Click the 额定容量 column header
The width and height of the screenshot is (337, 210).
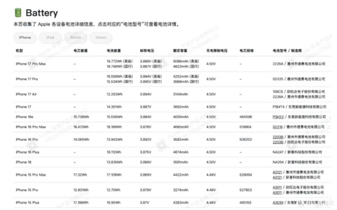coord(180,51)
